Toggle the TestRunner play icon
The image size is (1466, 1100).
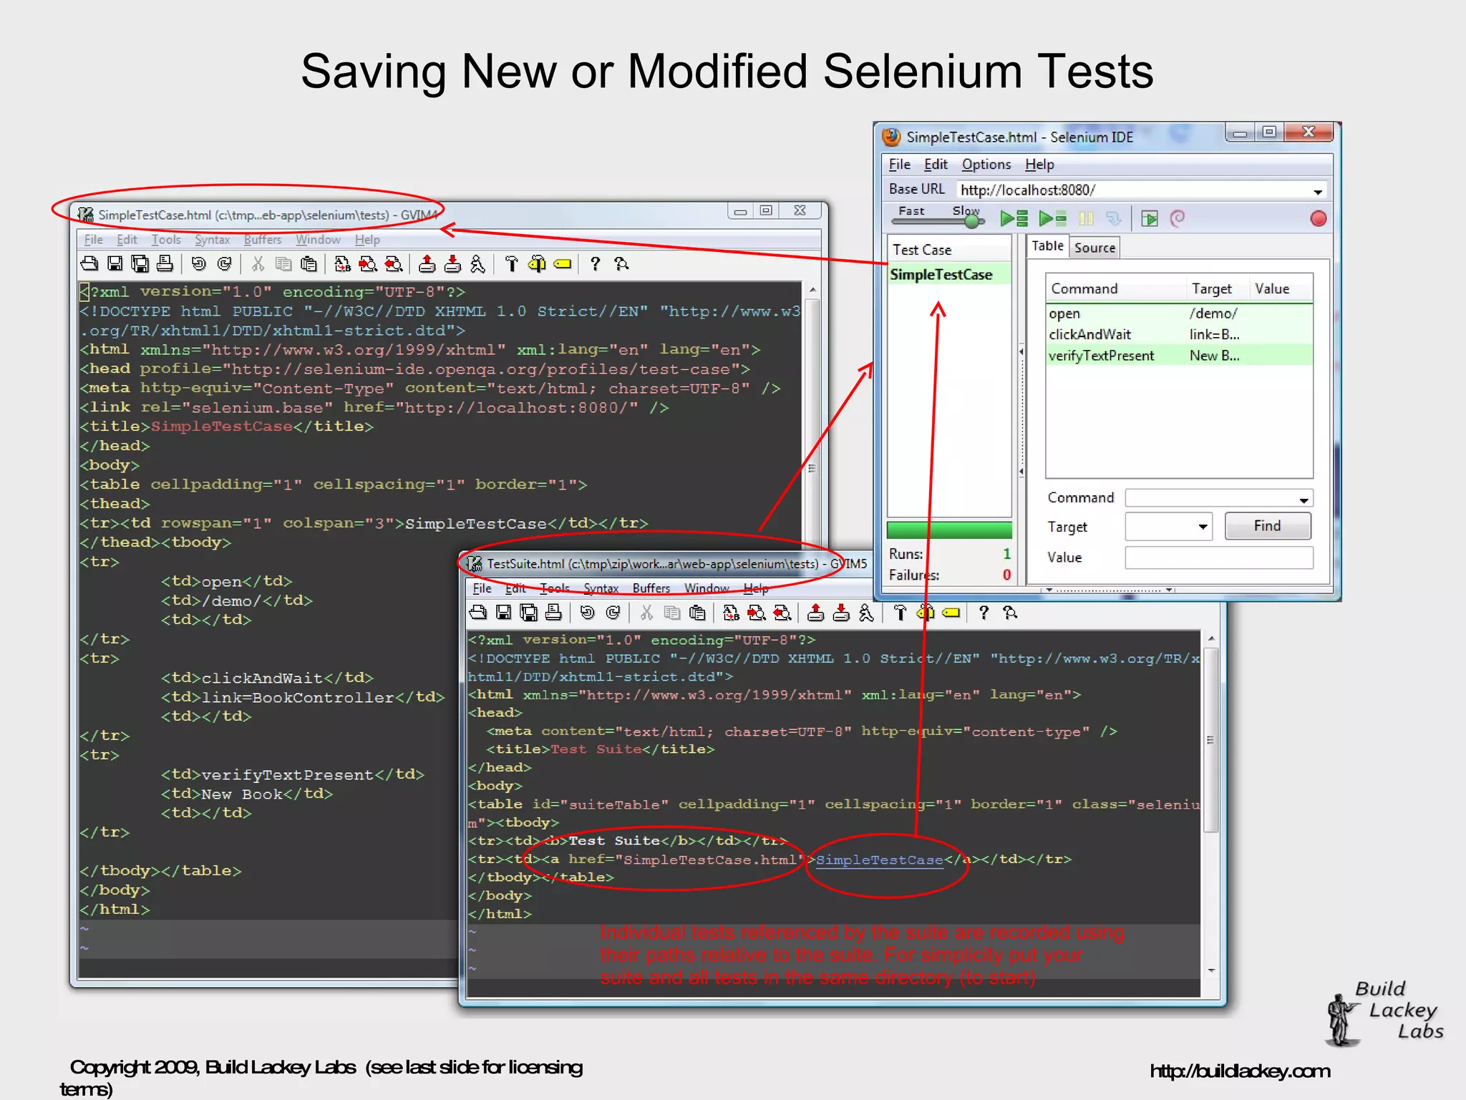1150,219
